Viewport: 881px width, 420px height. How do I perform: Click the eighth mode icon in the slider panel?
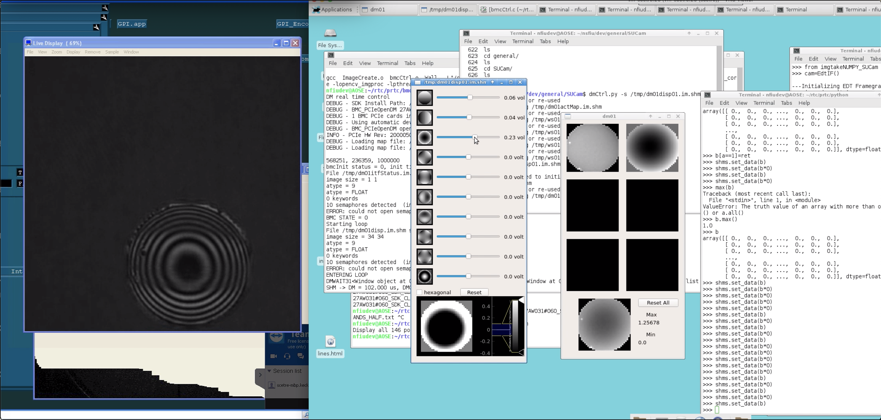tap(425, 237)
